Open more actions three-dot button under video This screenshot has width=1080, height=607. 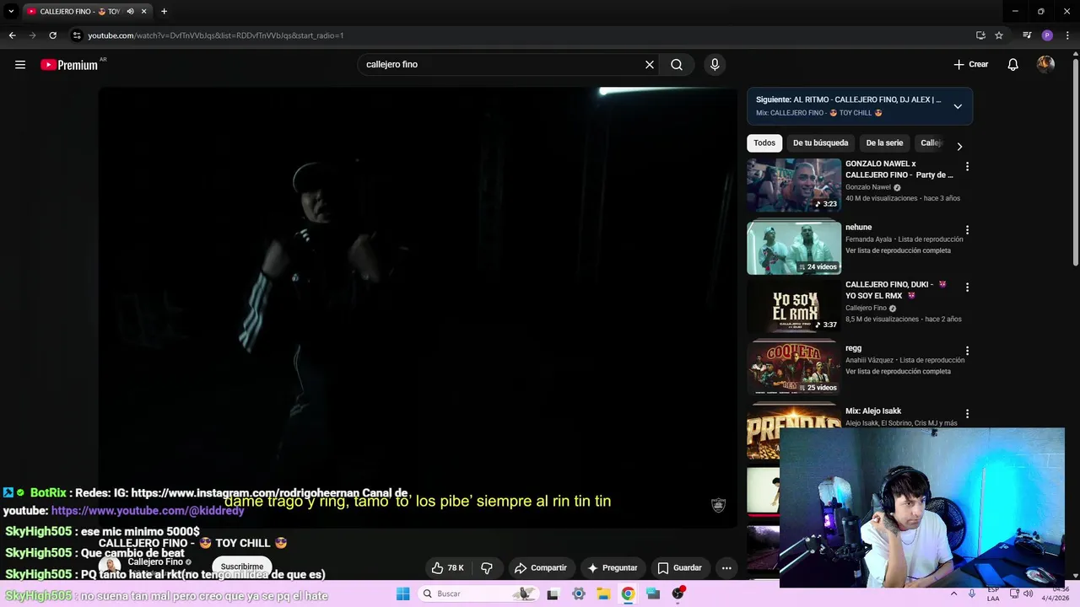(x=726, y=568)
